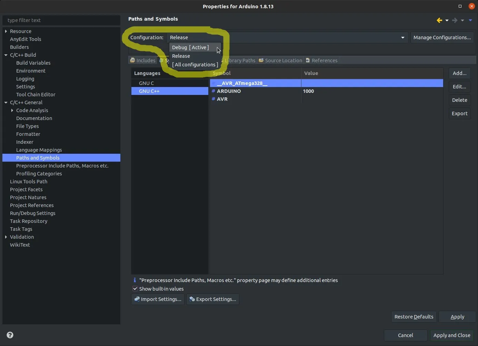Viewport: 478px width, 346px height.
Task: Click the Delete symbol button
Action: [x=459, y=100]
